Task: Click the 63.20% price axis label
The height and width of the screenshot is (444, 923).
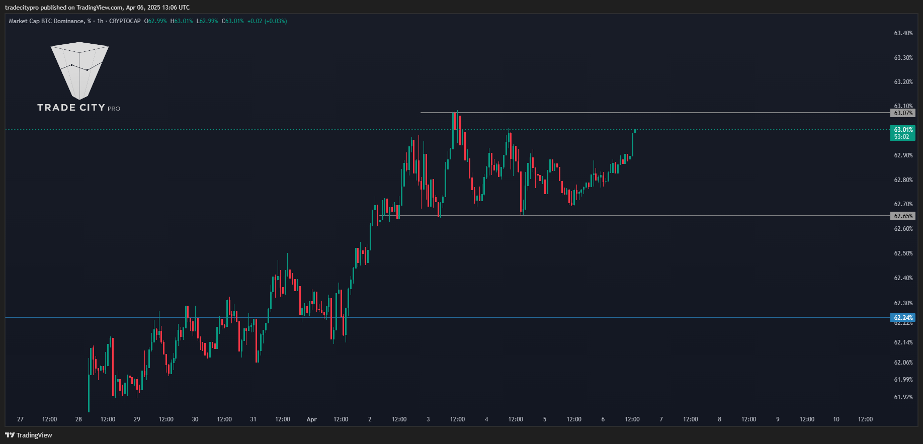Action: (x=903, y=82)
